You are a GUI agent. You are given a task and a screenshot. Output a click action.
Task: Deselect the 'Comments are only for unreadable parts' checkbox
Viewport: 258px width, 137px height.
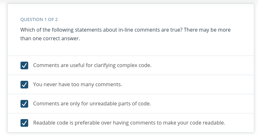click(x=24, y=104)
